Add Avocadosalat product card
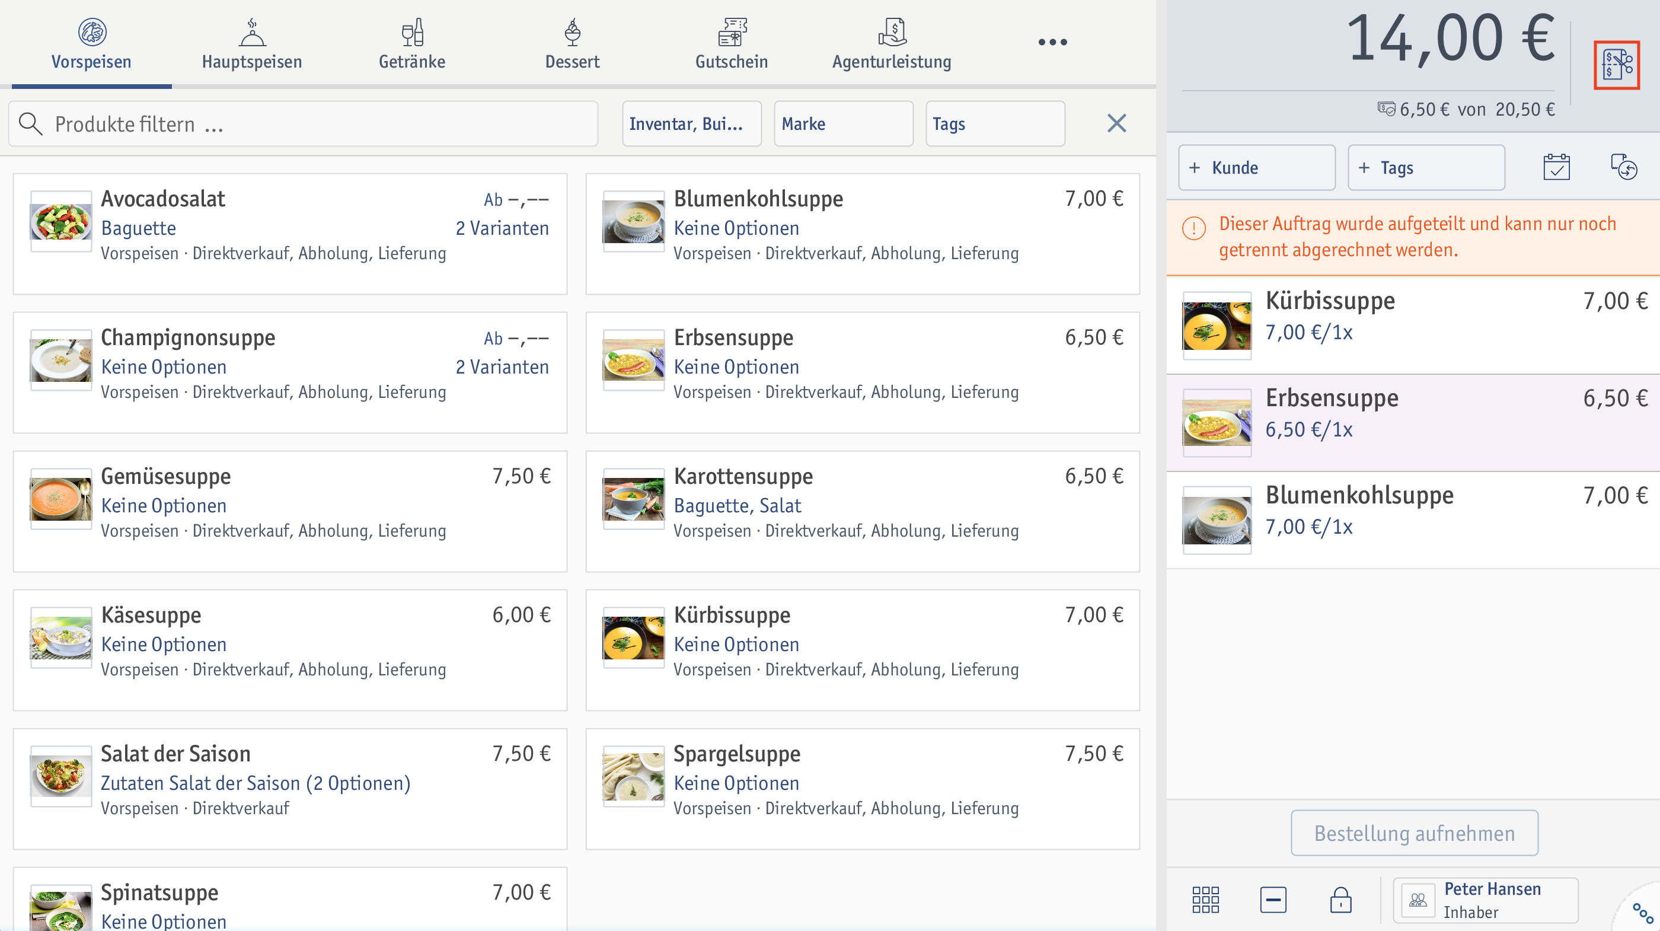 pos(290,234)
